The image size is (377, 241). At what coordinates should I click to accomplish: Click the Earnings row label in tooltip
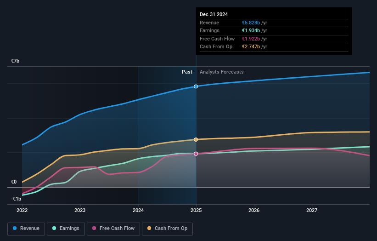[x=209, y=30]
